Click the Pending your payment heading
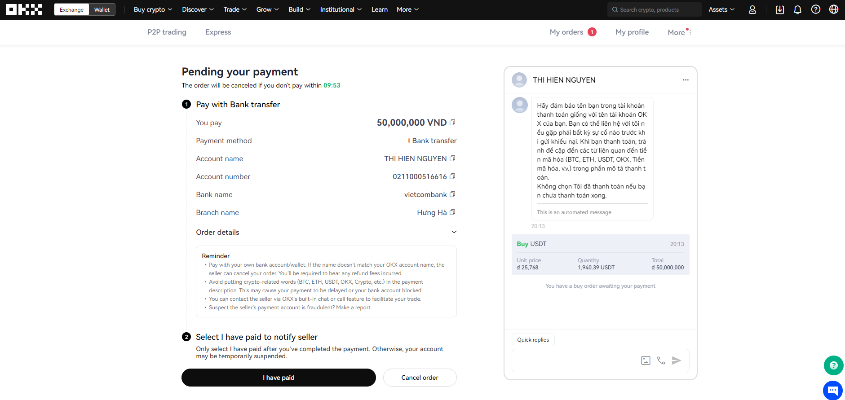The height and width of the screenshot is (400, 845). (239, 72)
